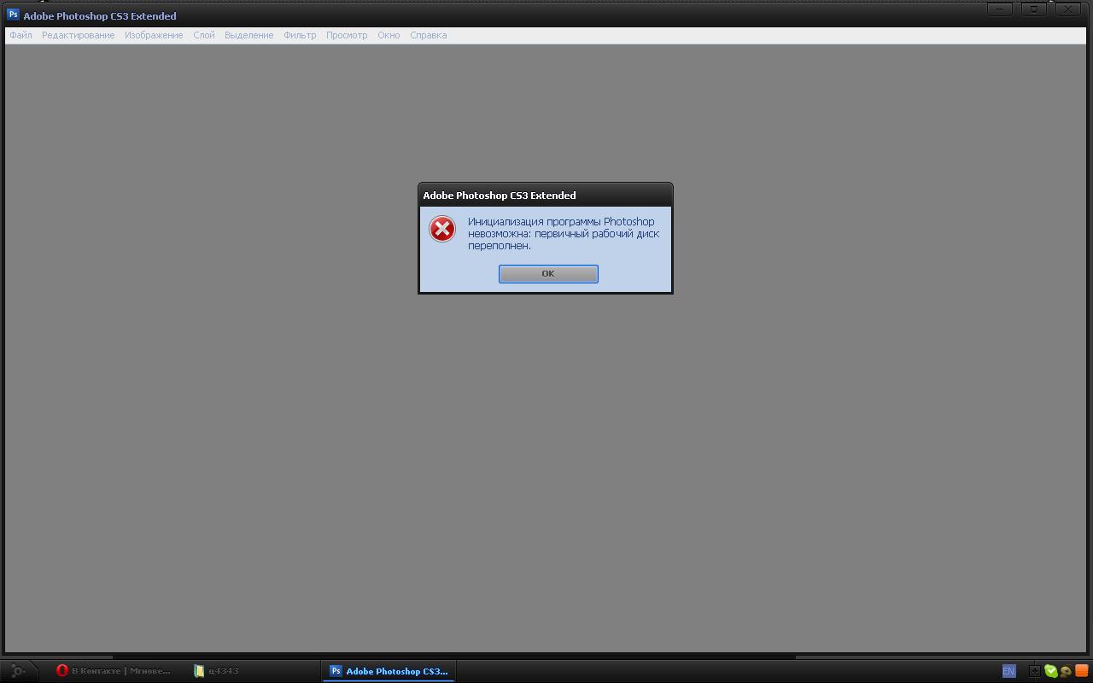Screen dimensions: 1093x683
Task: Switch to the Opera В Контакте taskbar window
Action: (114, 671)
